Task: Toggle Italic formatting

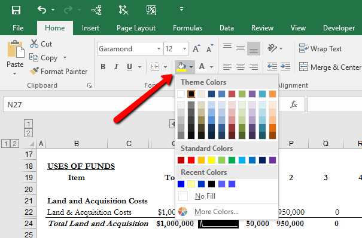Action: tap(116, 67)
